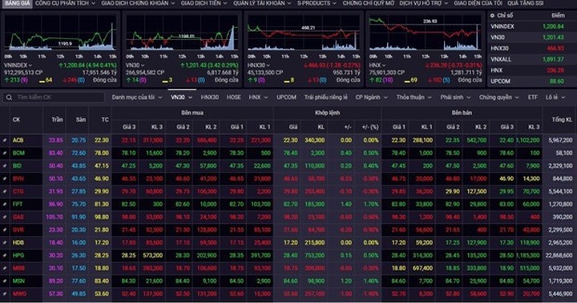The width and height of the screenshot is (577, 303).
Task: Select the HOSE list tab
Action: coord(234,98)
